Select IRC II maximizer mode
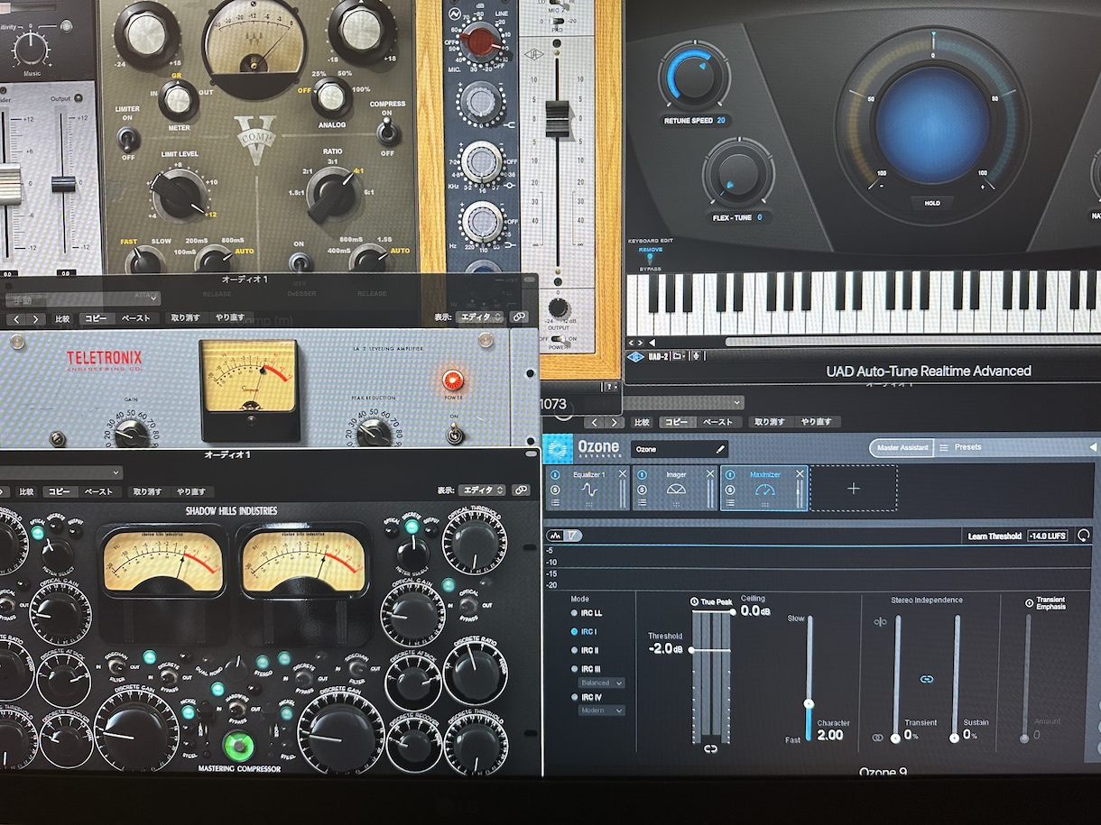The image size is (1101, 825). (x=585, y=650)
